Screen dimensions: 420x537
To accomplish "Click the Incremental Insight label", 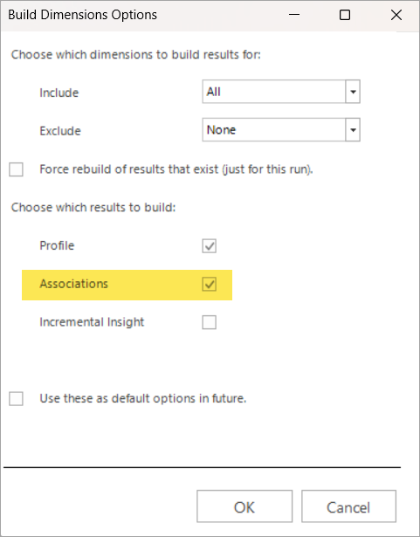I will pyautogui.click(x=92, y=322).
